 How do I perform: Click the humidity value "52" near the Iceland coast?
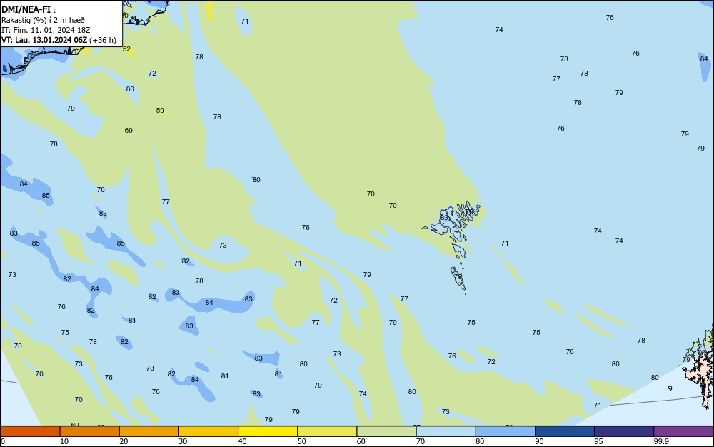point(126,49)
